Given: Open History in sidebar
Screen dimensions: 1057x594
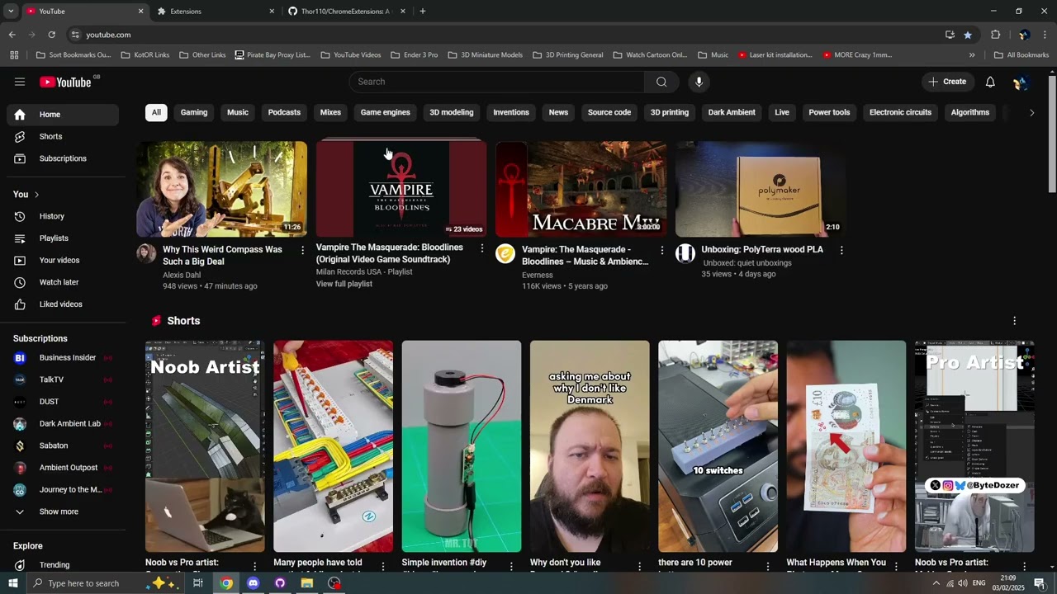Looking at the screenshot, I should (63, 216).
